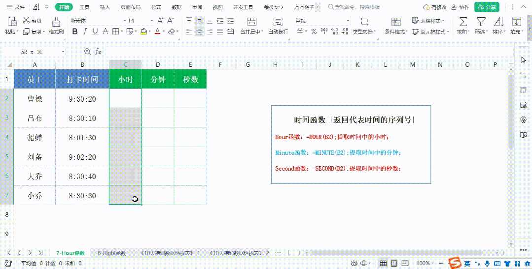Toggle Bold formatting

pyautogui.click(x=75, y=31)
